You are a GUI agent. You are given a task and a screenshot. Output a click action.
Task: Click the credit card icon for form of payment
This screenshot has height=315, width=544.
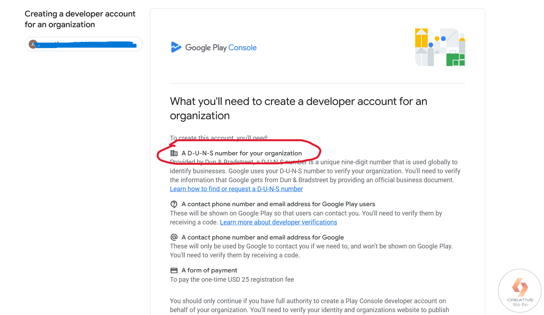(x=174, y=270)
